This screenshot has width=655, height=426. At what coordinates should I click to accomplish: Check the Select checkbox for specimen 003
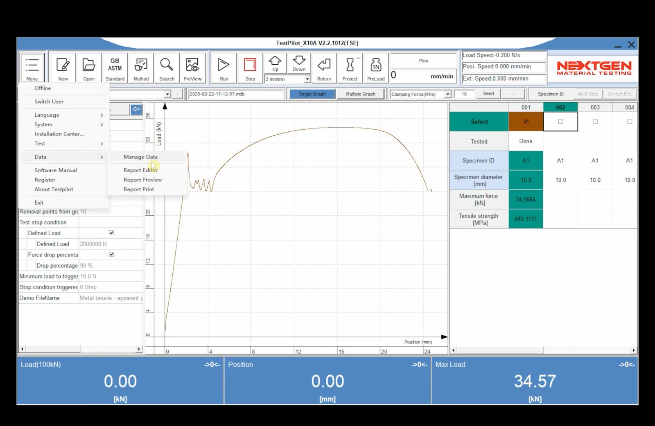(x=595, y=122)
